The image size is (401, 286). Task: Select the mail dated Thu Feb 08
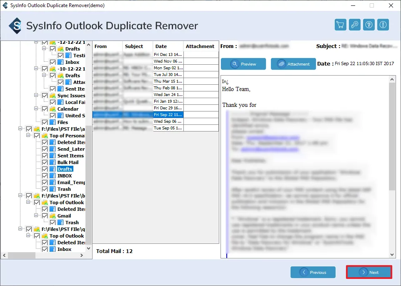[x=155, y=88]
